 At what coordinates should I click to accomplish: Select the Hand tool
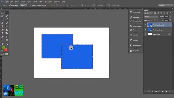pyautogui.click(x=2, y=44)
